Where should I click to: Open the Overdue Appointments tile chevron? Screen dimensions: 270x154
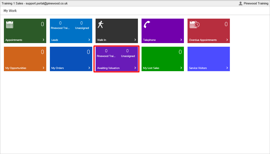click(x=227, y=40)
